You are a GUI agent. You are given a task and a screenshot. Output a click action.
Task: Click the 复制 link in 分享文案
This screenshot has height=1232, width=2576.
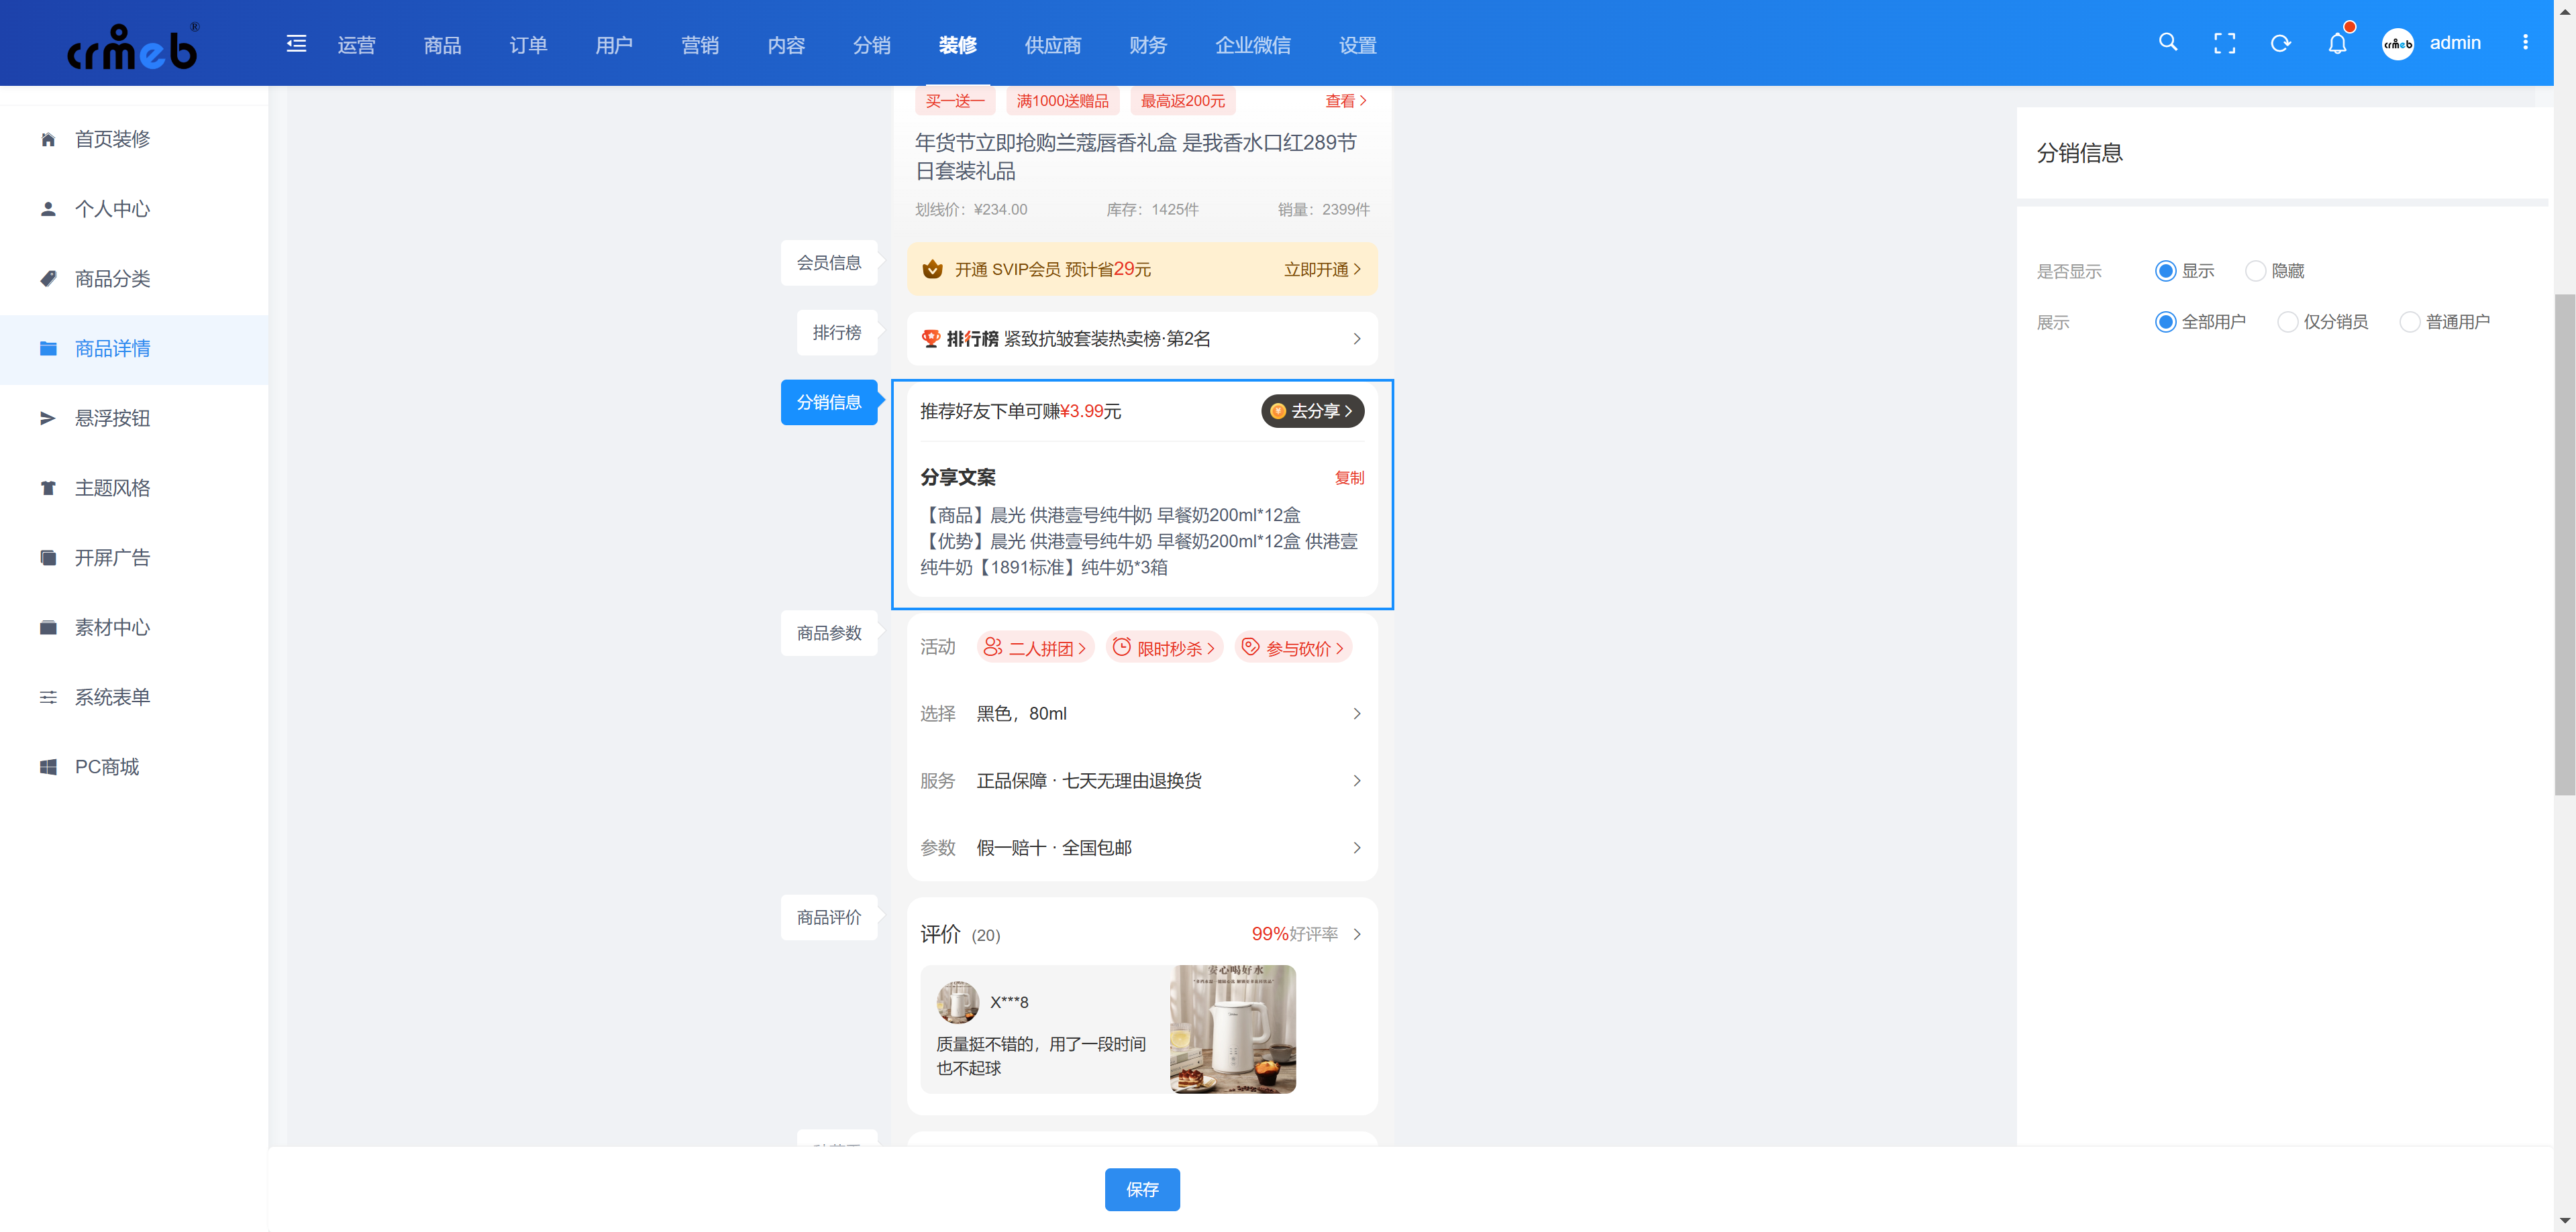pos(1349,478)
